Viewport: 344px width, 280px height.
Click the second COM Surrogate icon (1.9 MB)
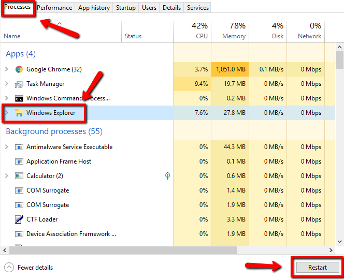[x=19, y=205]
